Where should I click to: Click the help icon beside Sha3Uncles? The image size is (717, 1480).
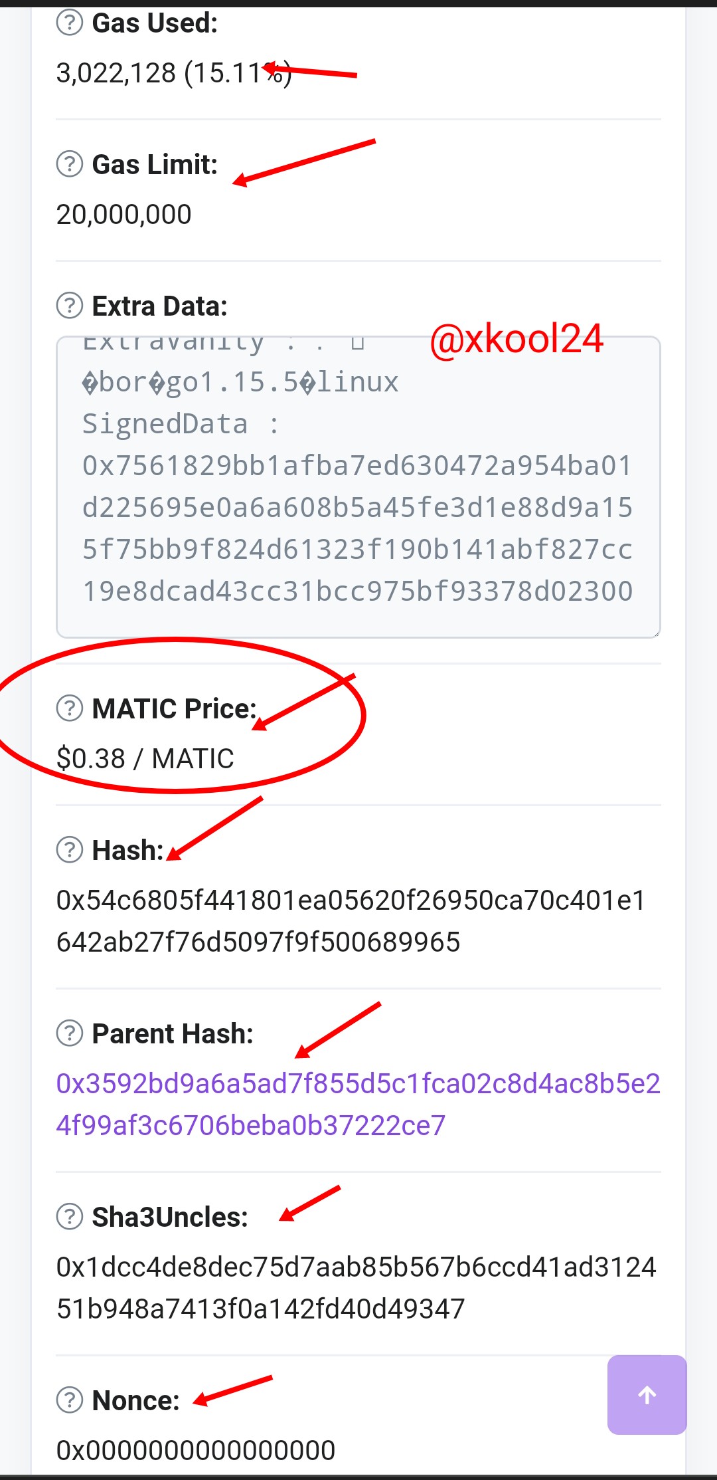tap(70, 1217)
